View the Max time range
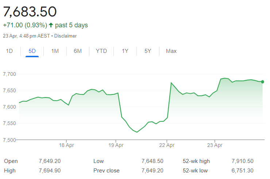The height and width of the screenshot is (179, 270). pyautogui.click(x=171, y=51)
